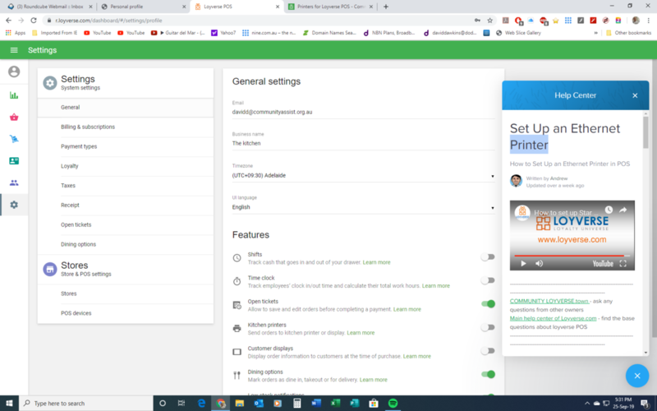The image size is (657, 411).
Task: Open the hamburger navigation menu
Action: click(x=13, y=50)
